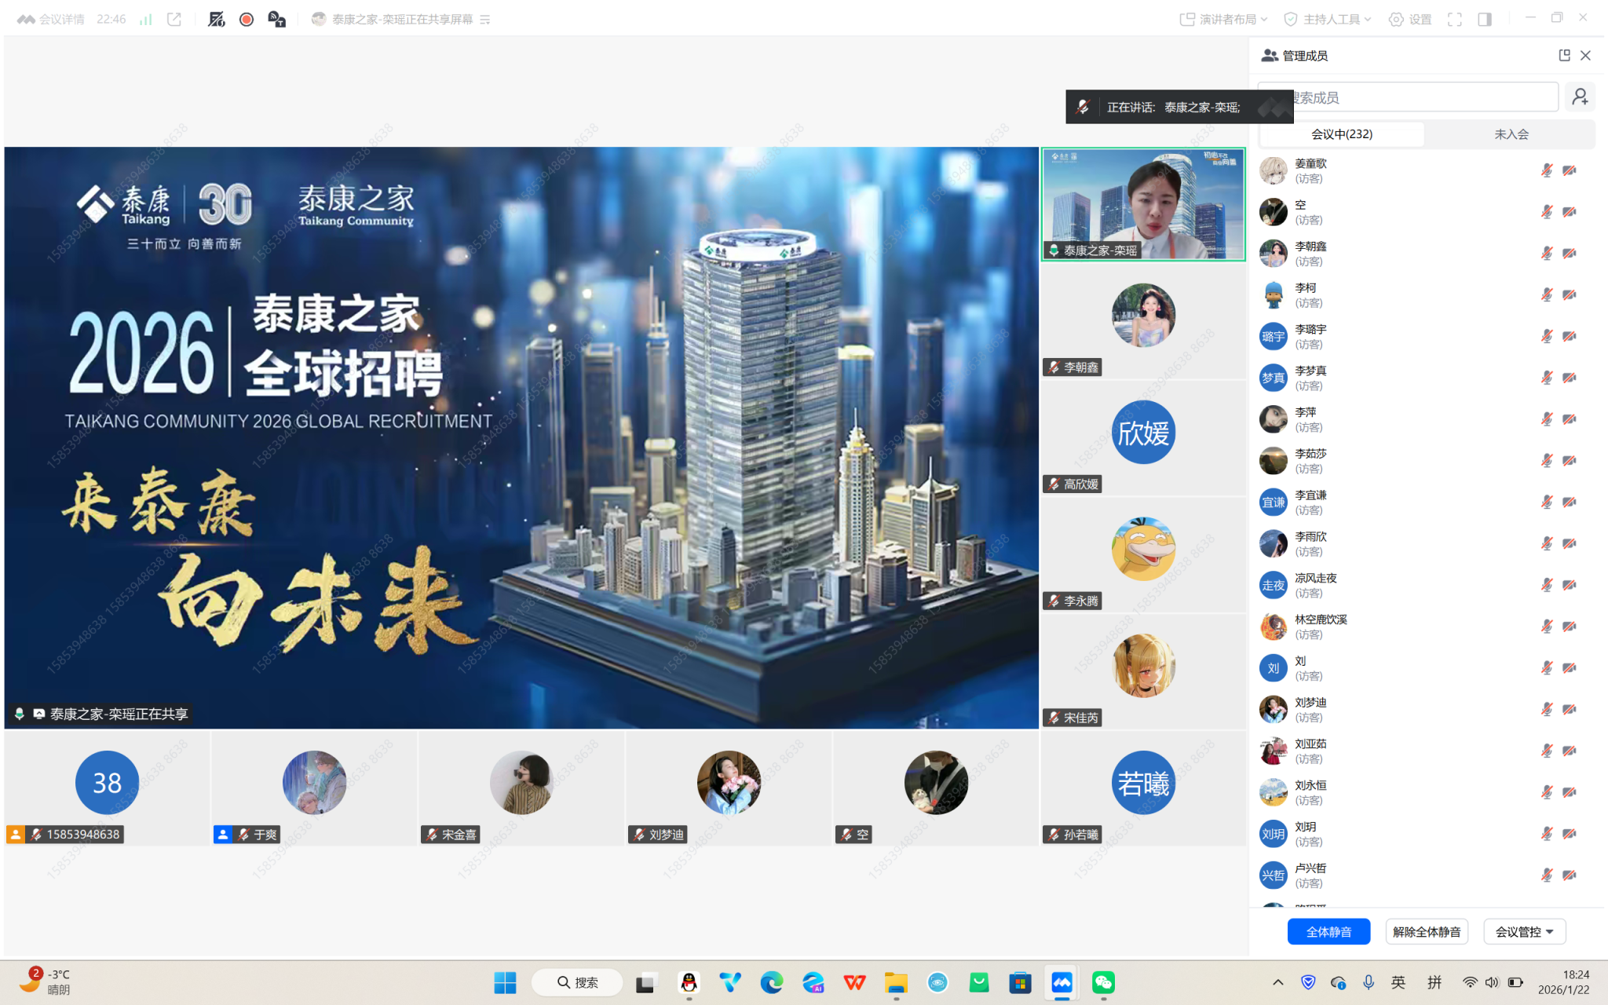The width and height of the screenshot is (1608, 1005).
Task: Enter full screen mode icon
Action: tap(1454, 20)
